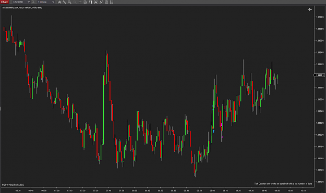Click the 08:00 time axis label
The height and width of the screenshot is (193, 326).
(135, 190)
